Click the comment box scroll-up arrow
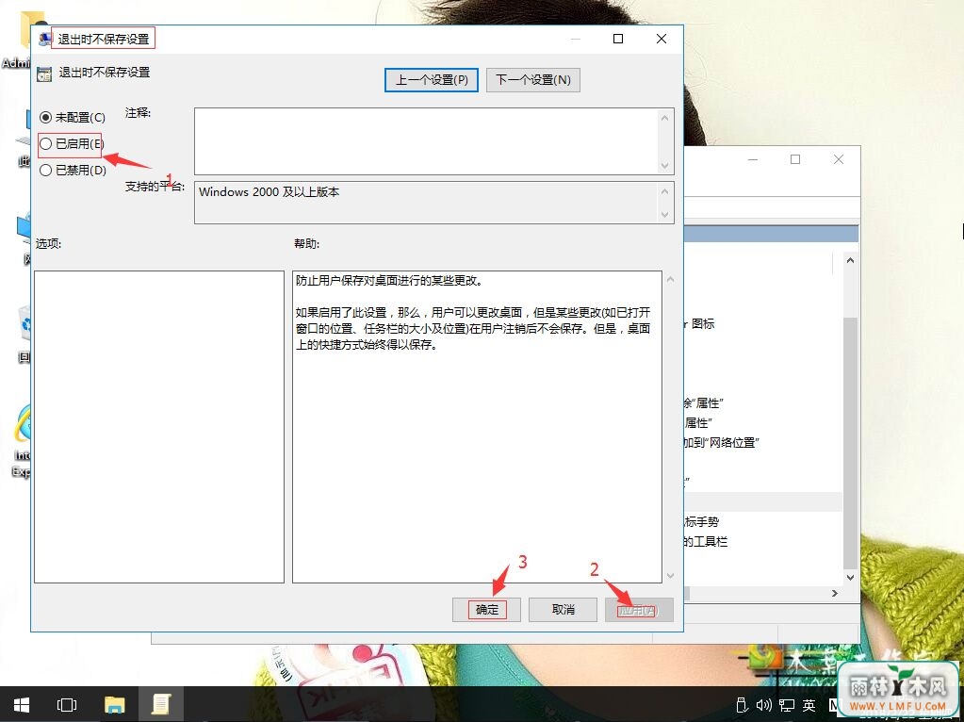 tap(664, 118)
